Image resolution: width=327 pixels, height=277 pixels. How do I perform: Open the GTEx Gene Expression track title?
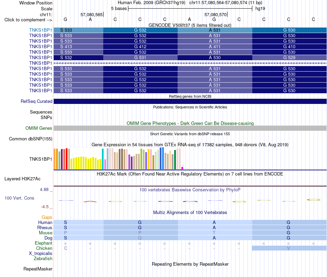(190, 145)
